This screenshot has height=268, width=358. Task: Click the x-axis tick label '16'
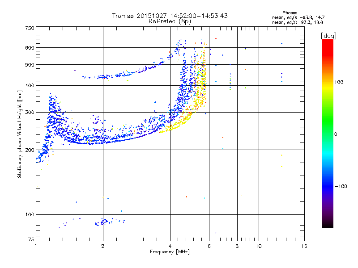pyautogui.click(x=304, y=246)
